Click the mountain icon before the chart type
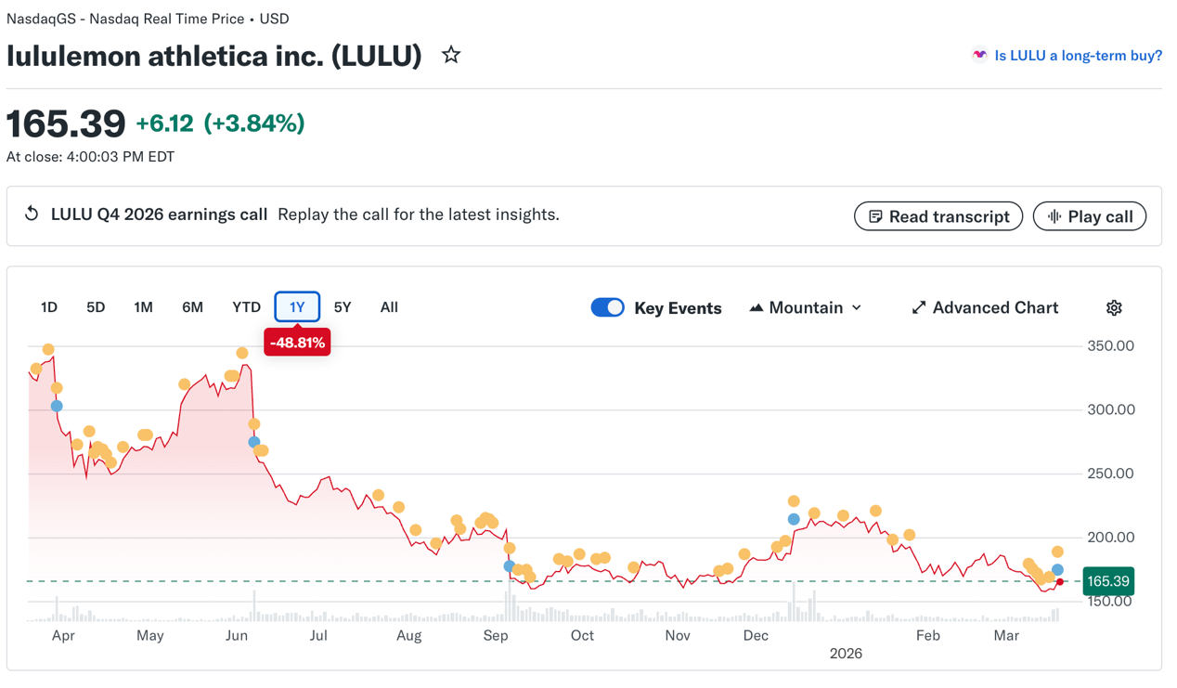Image resolution: width=1177 pixels, height=688 pixels. [x=757, y=306]
